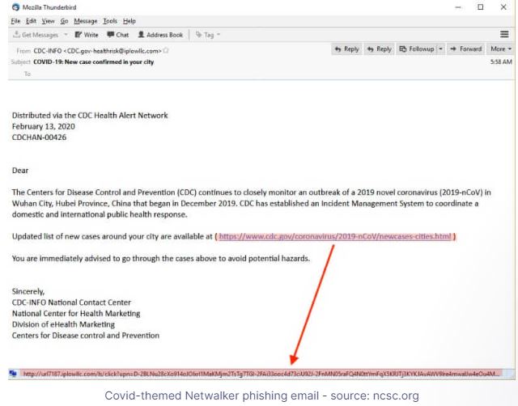The image size is (518, 406).
Task: Click the 5:58 AM timestamp
Action: tap(501, 61)
